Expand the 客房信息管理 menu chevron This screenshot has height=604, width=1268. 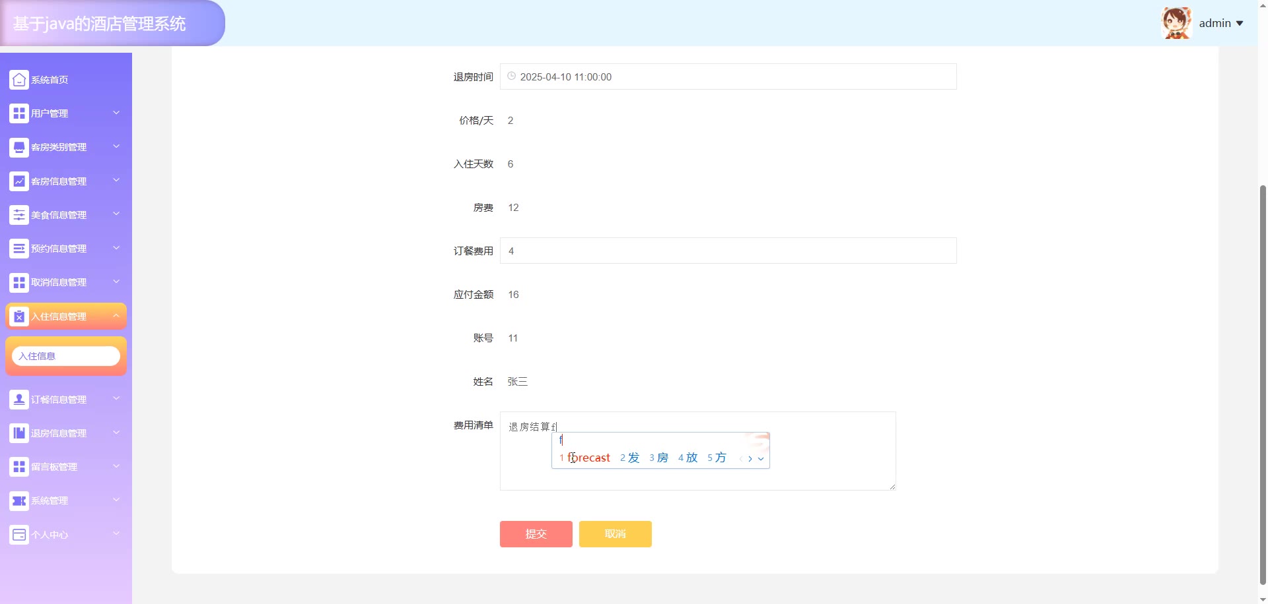116,180
